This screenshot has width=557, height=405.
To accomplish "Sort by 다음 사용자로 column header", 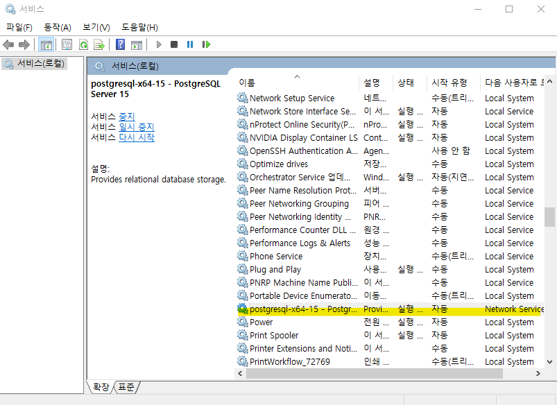I will [x=512, y=83].
